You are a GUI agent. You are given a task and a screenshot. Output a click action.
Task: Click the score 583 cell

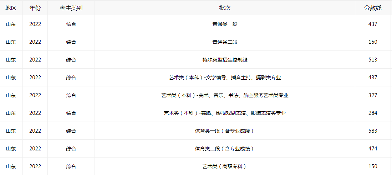point(373,131)
